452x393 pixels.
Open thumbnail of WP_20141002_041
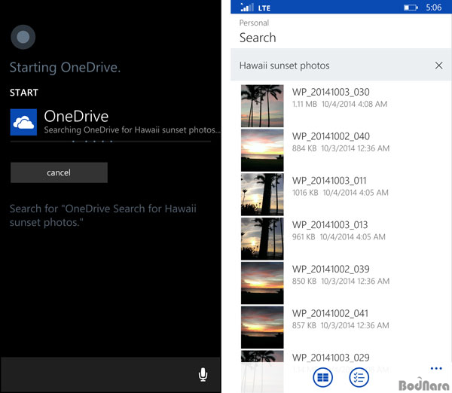[262, 327]
